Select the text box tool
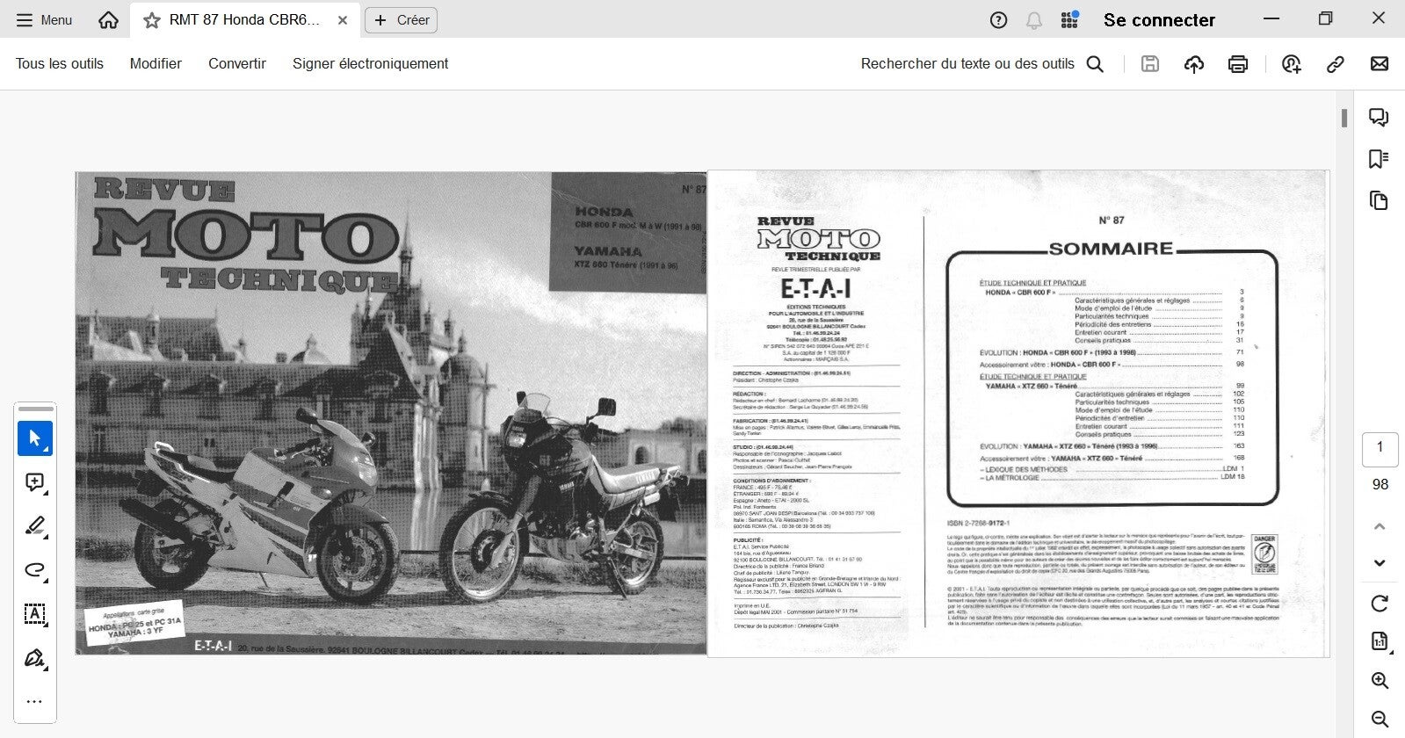Screen dimensions: 1405x738 point(35,614)
